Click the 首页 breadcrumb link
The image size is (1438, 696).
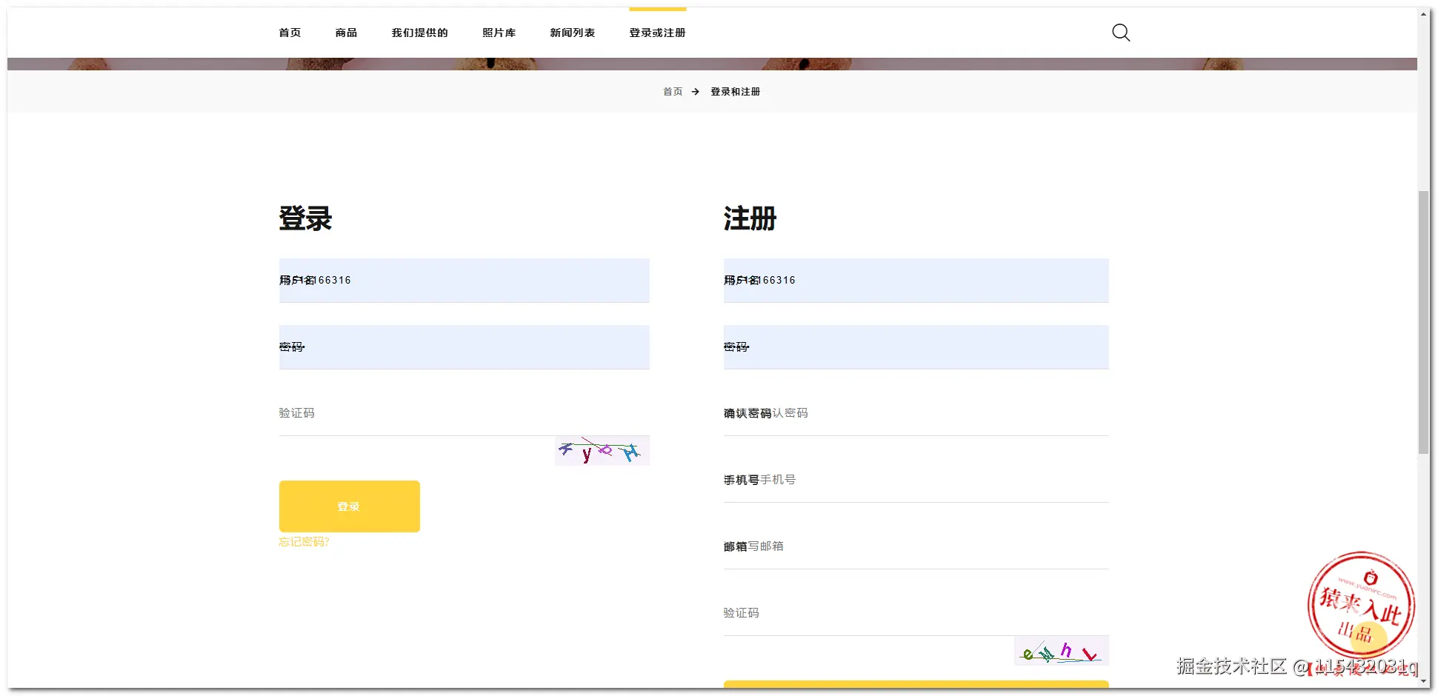click(673, 92)
